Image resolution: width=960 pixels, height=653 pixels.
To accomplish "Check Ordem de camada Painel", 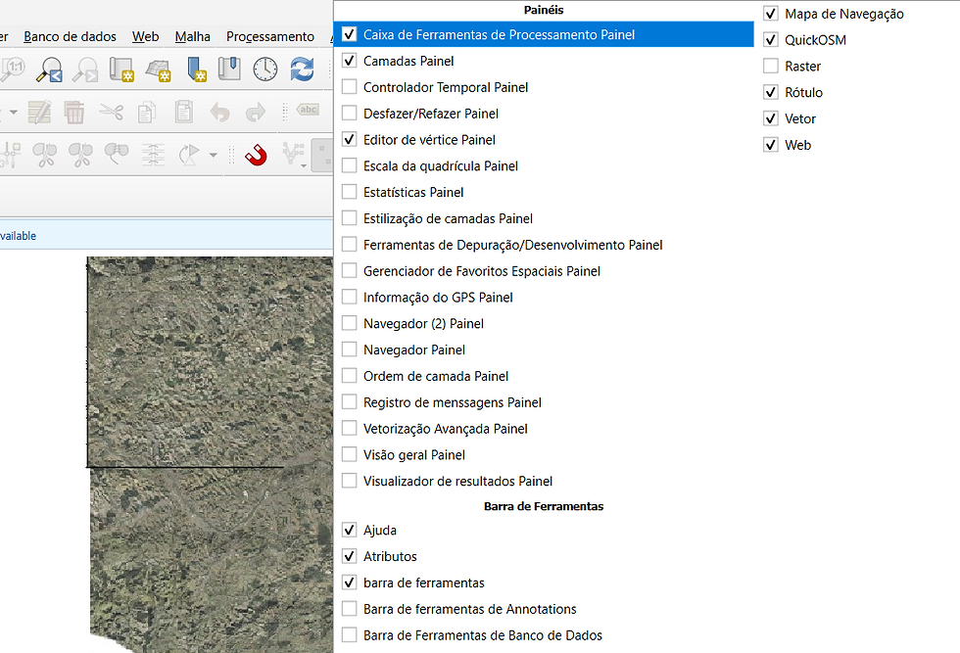I will coord(349,376).
